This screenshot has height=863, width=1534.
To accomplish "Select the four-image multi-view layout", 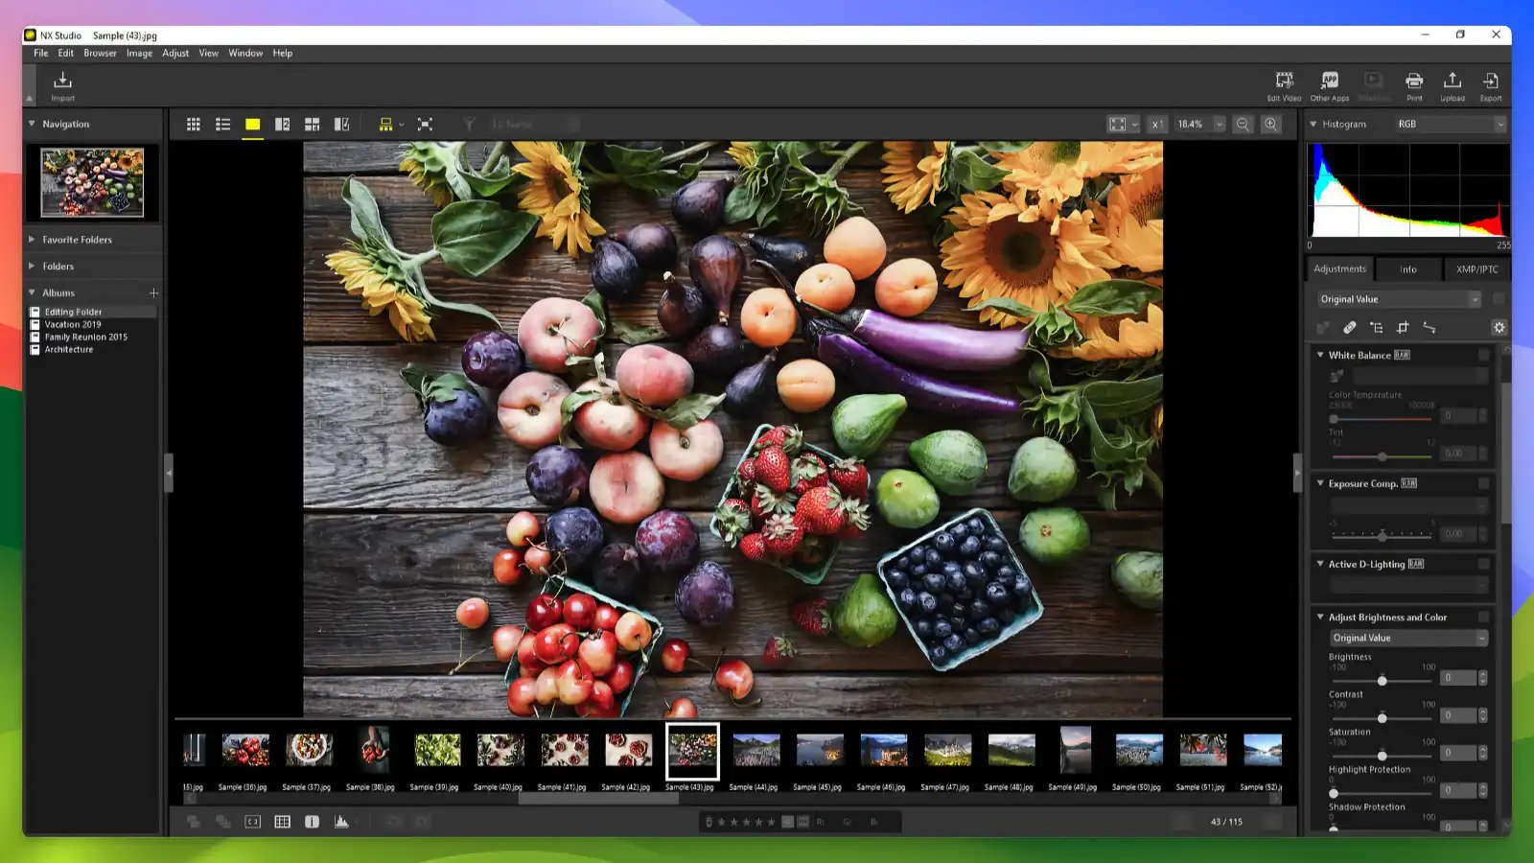I will [x=312, y=124].
